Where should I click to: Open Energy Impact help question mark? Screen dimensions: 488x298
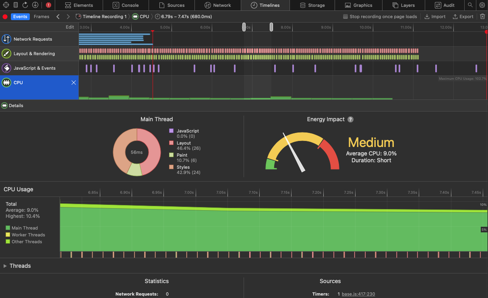pos(350,119)
